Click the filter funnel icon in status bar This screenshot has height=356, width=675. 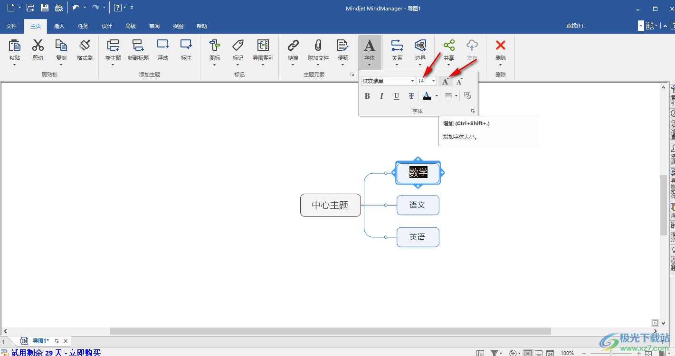(494, 353)
